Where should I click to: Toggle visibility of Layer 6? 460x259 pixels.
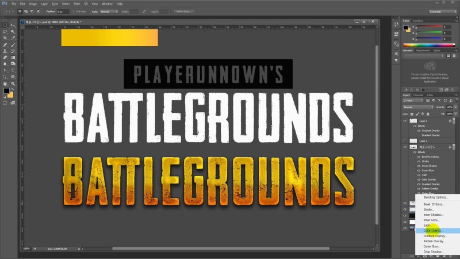click(x=405, y=121)
